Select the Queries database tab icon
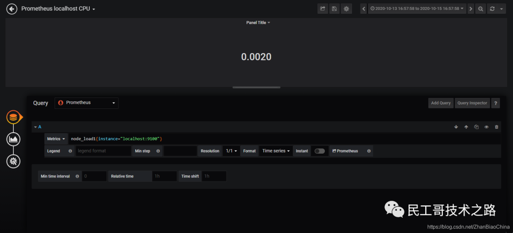The image size is (513, 233). tap(13, 117)
